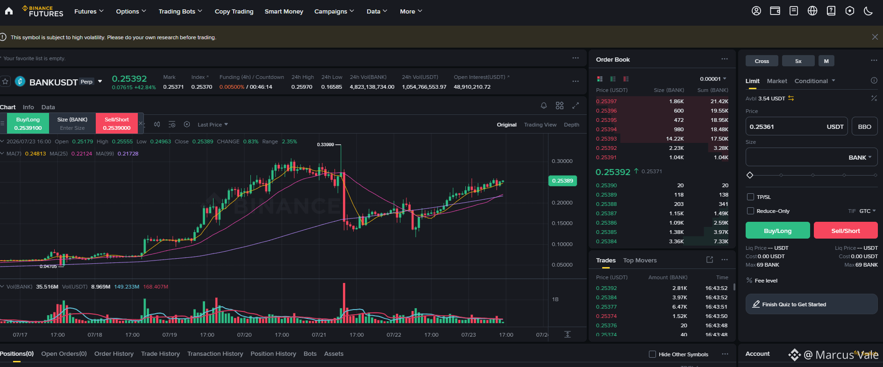Show asks-only order book view
The height and width of the screenshot is (367, 883).
coord(626,79)
